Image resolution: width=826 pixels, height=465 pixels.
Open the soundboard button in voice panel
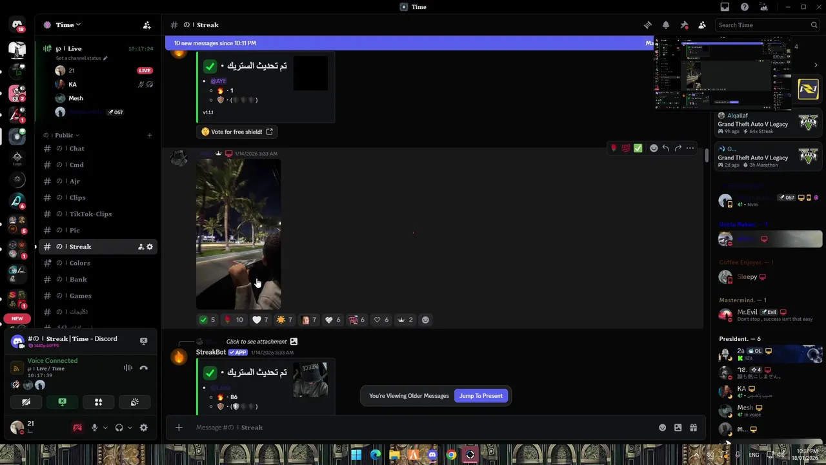pos(135,402)
